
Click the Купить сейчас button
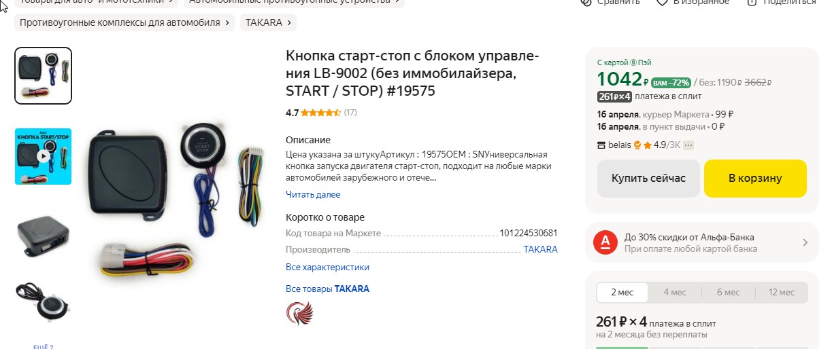point(648,179)
